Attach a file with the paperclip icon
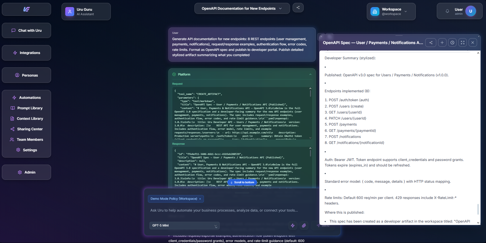The width and height of the screenshot is (486, 243). coord(304,225)
